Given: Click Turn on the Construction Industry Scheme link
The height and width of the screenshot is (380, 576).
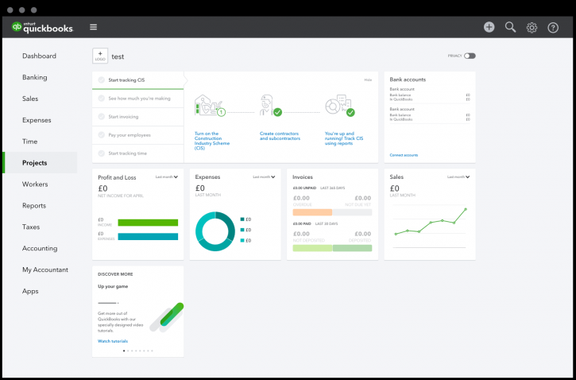Looking at the screenshot, I should pyautogui.click(x=212, y=141).
